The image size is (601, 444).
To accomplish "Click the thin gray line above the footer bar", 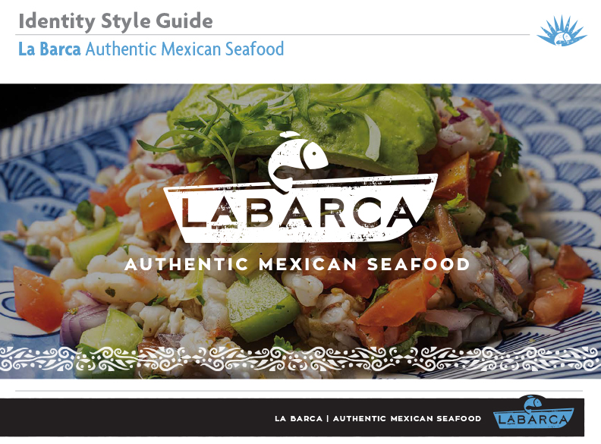I will 299,391.
